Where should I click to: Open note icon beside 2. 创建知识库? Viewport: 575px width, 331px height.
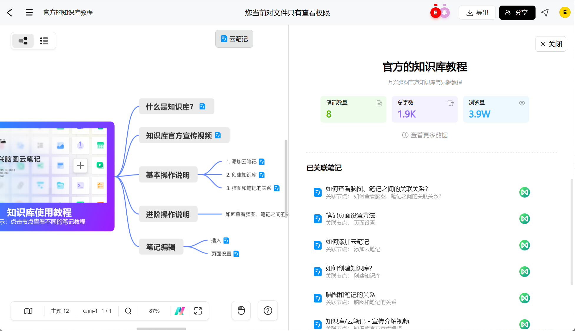pos(262,175)
